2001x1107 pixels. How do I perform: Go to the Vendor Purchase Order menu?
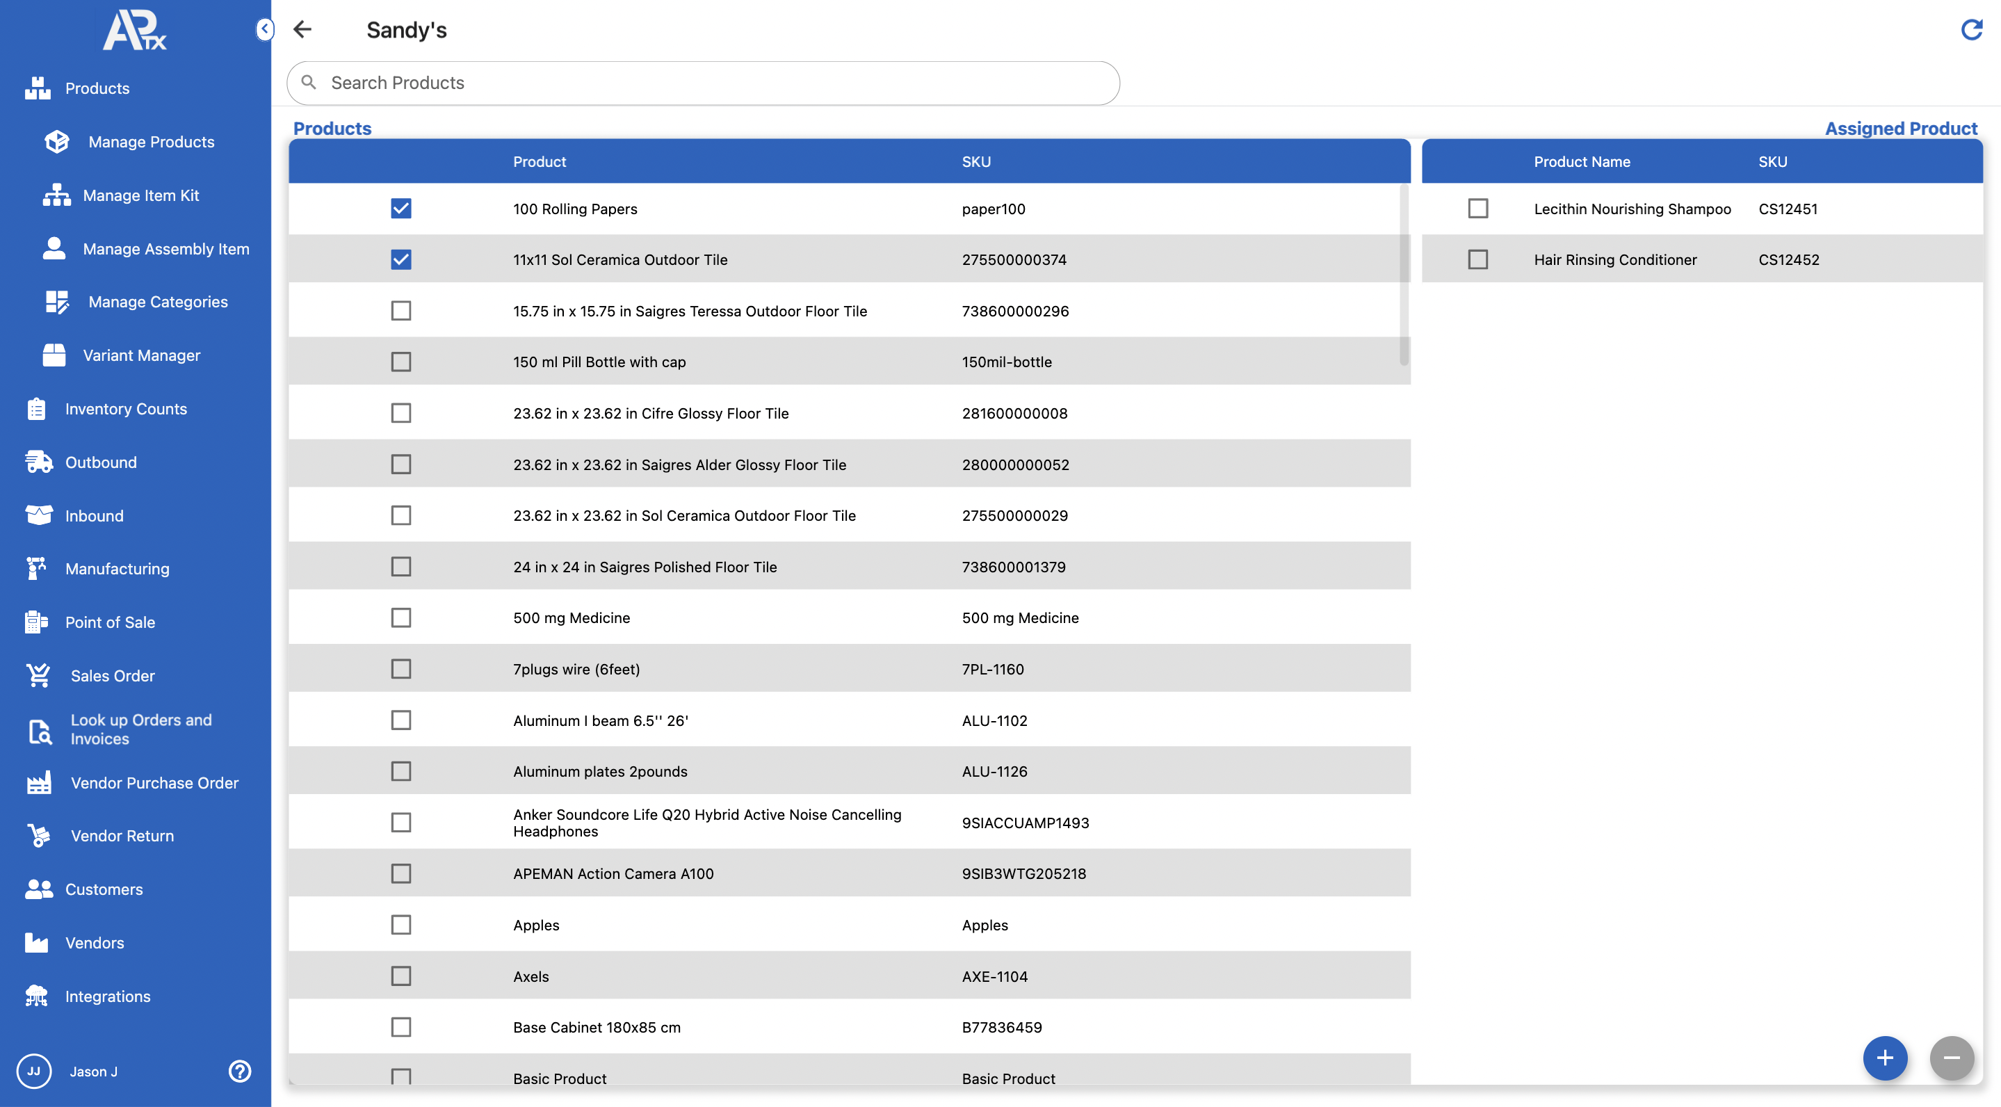154,783
